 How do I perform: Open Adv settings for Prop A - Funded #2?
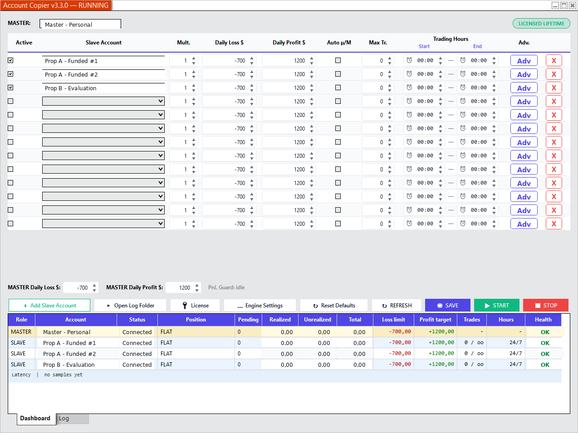(x=524, y=74)
